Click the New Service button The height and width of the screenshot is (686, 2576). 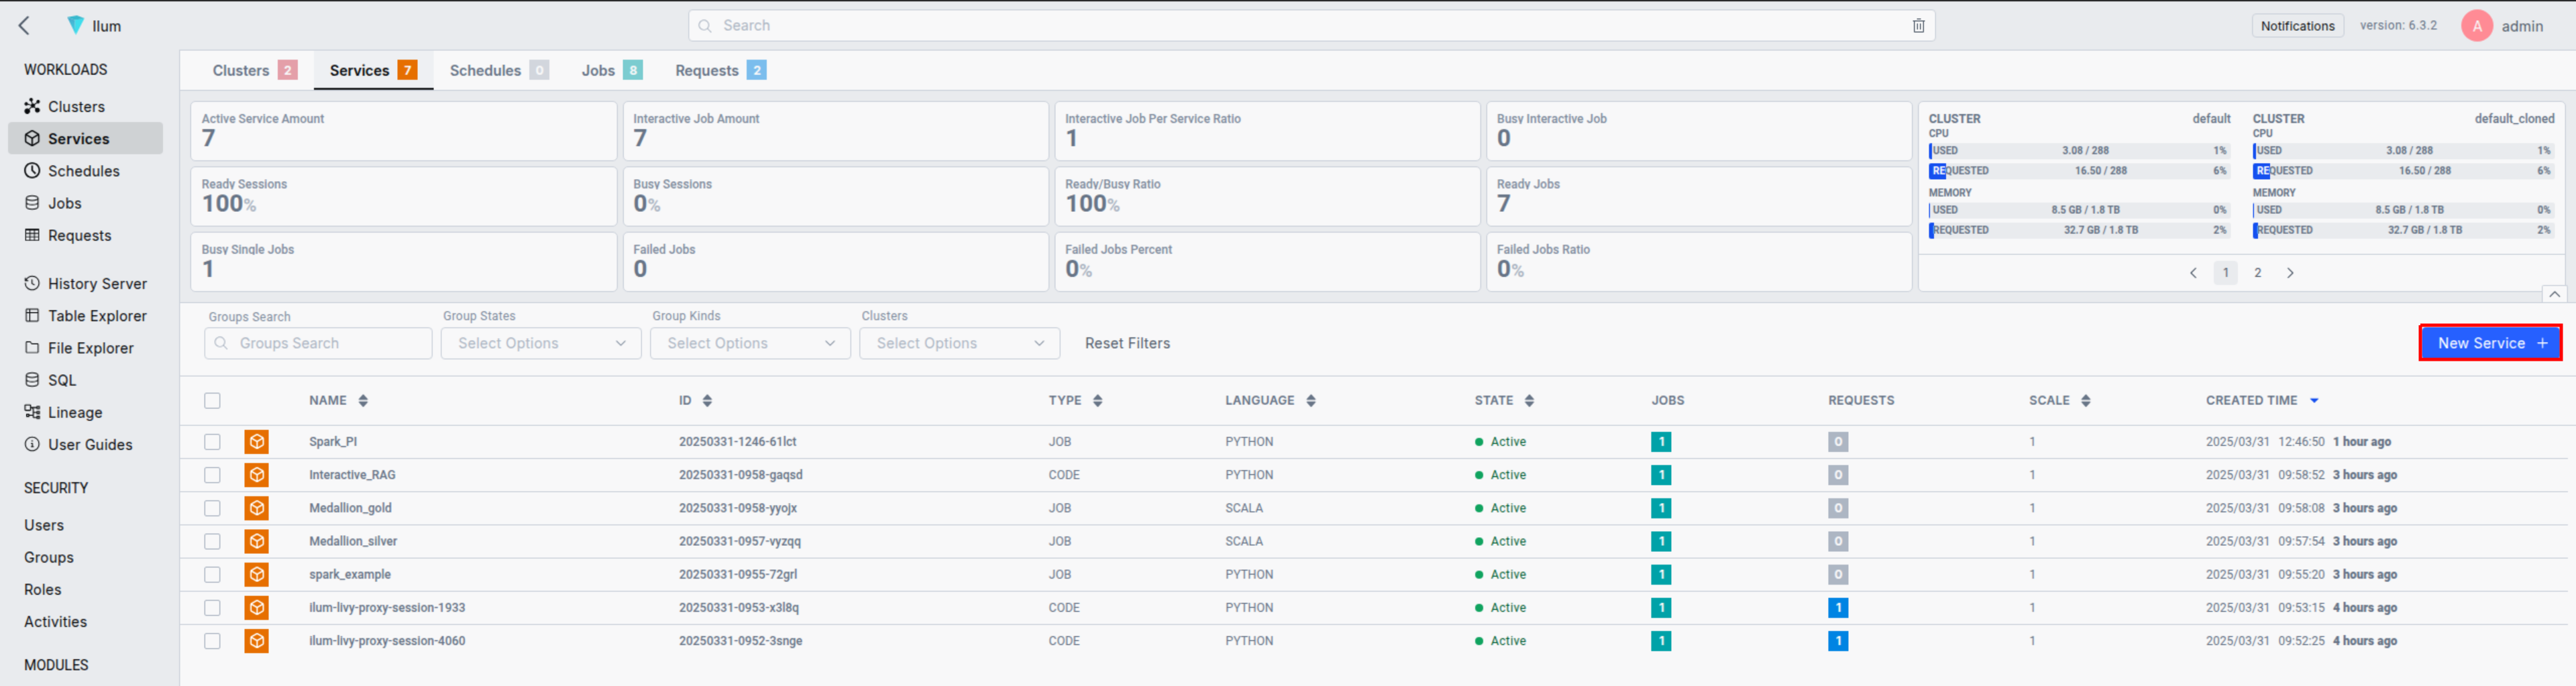(x=2490, y=343)
